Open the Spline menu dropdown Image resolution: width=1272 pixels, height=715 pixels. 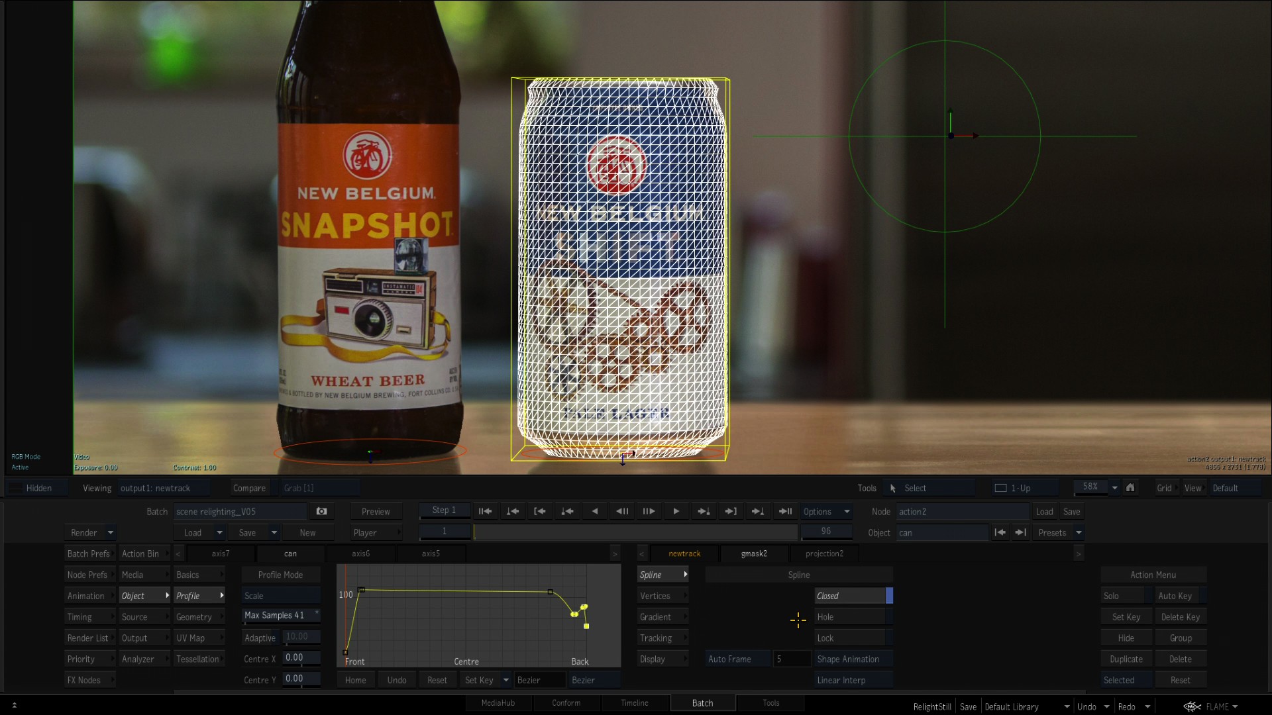pos(663,575)
